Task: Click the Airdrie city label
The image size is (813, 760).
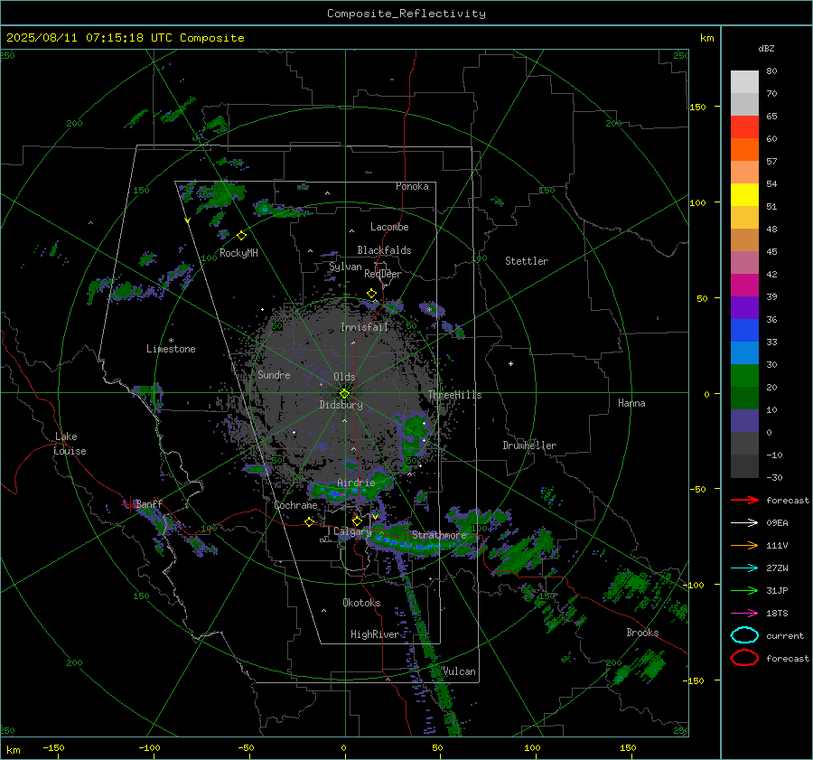Action: point(356,483)
